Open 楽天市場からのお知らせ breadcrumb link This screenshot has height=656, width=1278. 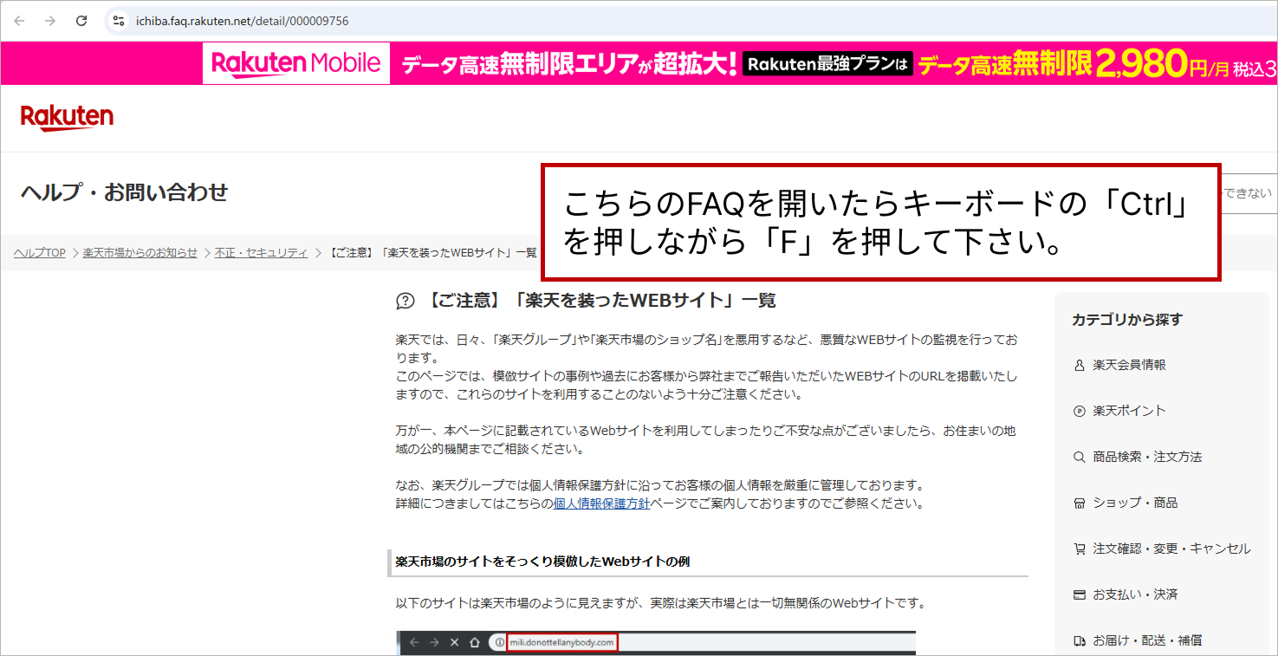[x=140, y=253]
